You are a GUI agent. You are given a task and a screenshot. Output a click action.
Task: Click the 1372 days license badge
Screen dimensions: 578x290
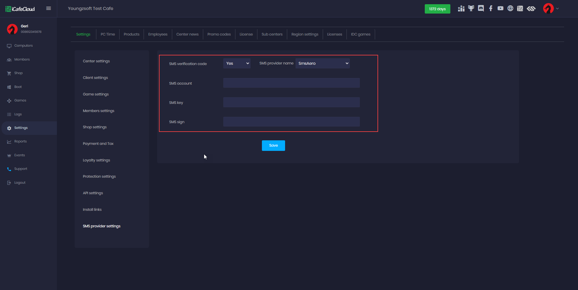[437, 9]
